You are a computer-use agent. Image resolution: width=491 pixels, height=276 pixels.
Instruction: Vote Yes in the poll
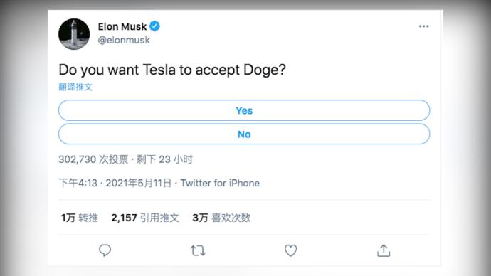(244, 110)
